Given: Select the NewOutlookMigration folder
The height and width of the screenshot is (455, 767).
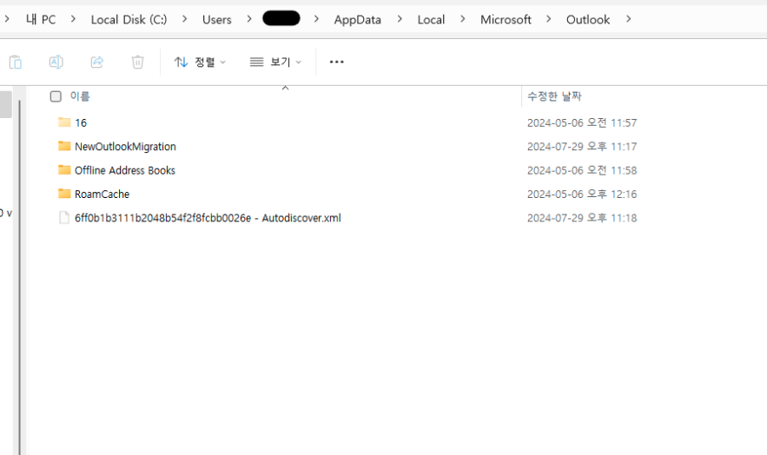Looking at the screenshot, I should [x=125, y=147].
